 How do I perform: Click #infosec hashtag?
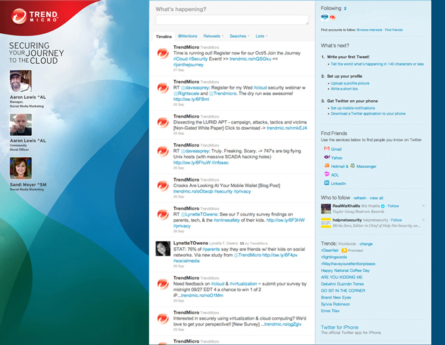(x=220, y=162)
